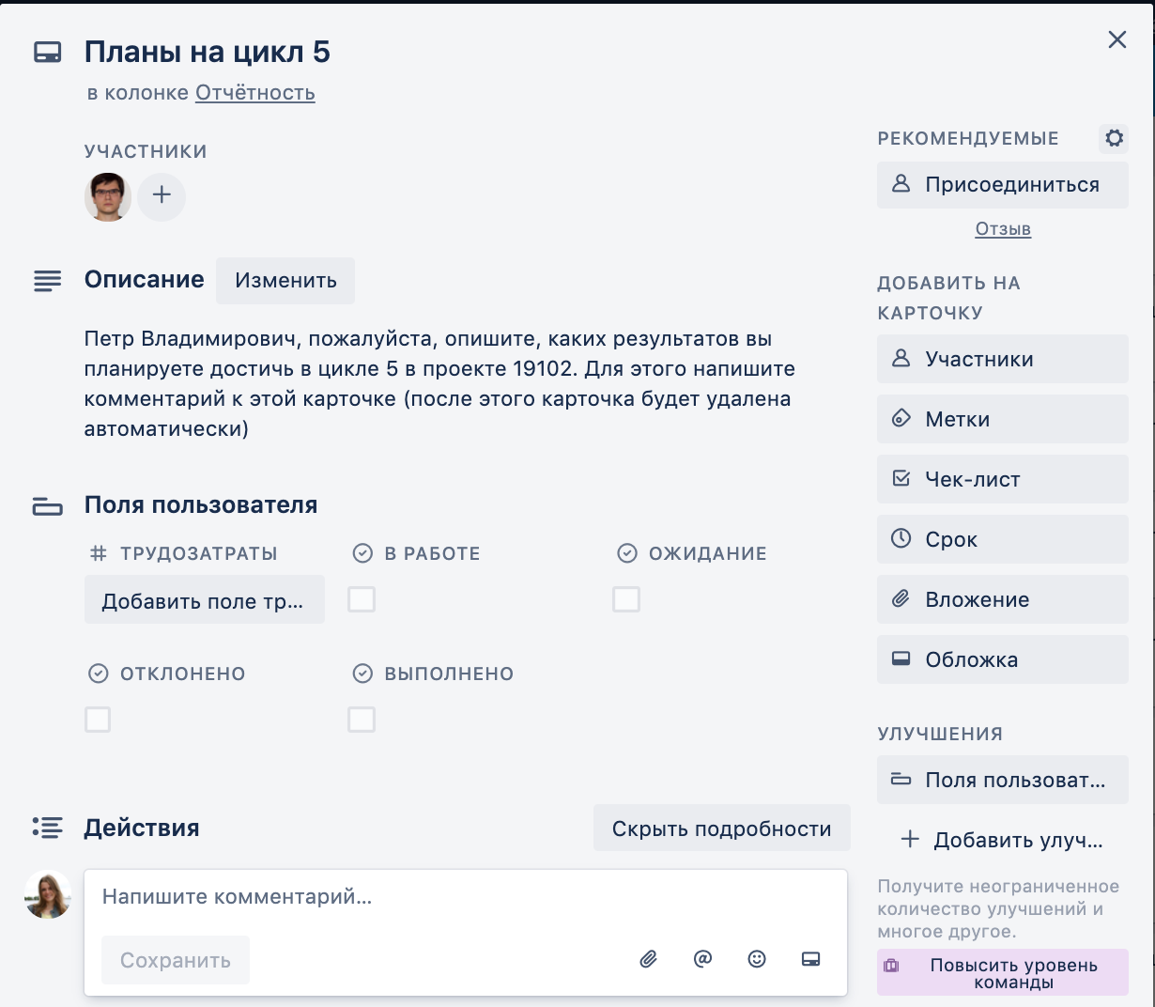The width and height of the screenshot is (1155, 1007).
Task: Enable the Выполнено checkbox
Action: (x=362, y=720)
